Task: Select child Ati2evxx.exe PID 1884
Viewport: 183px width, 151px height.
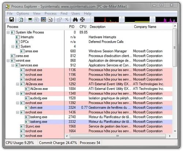Action: tap(39, 89)
